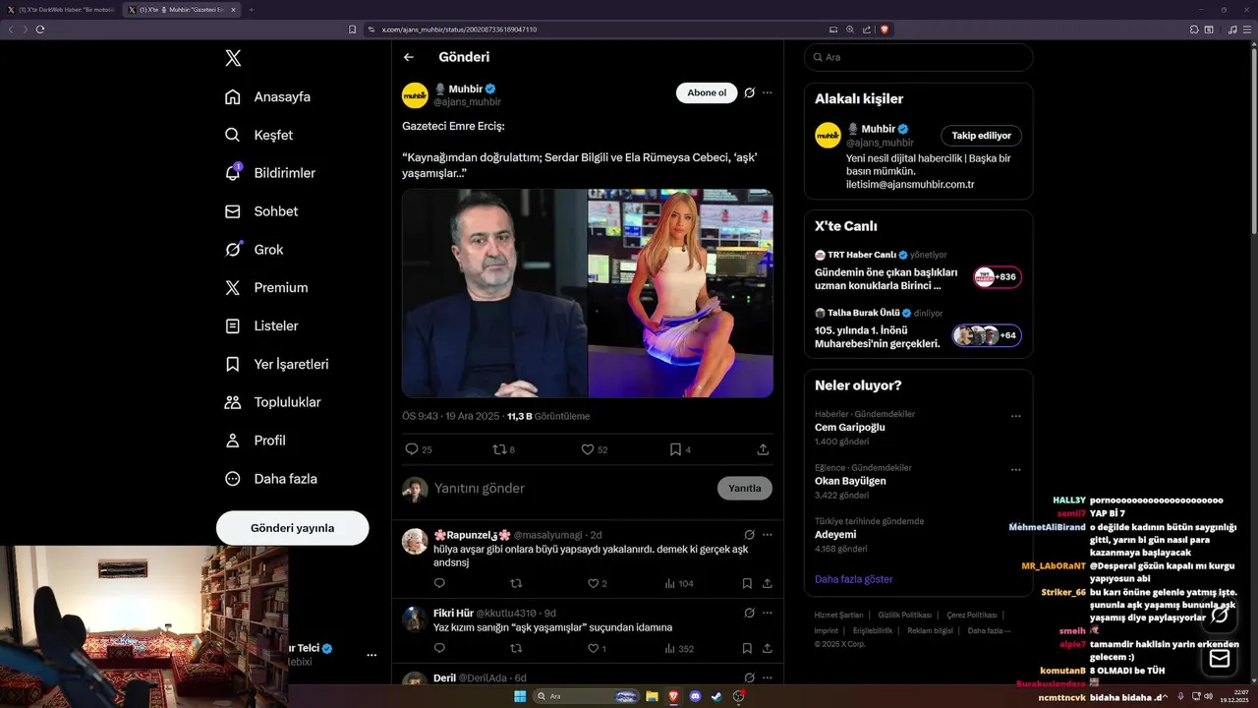Open Premium in the sidebar

click(265, 288)
